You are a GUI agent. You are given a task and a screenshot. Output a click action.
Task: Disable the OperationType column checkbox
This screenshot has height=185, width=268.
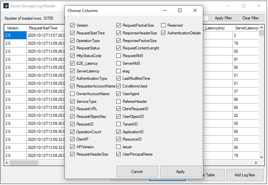(72, 41)
